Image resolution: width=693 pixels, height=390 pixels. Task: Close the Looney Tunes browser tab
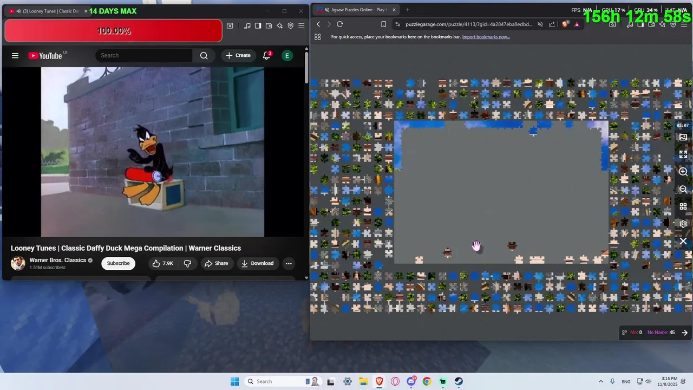coord(86,11)
